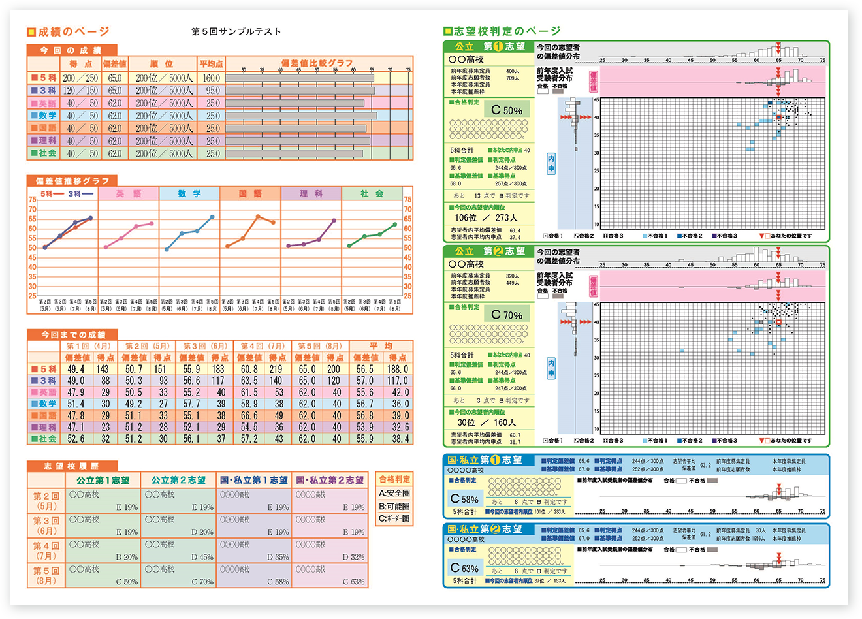Image resolution: width=862 pixels, height=619 pixels.
Task: Click 公立第2志望 column in 志望校履歴
Action: (x=178, y=480)
